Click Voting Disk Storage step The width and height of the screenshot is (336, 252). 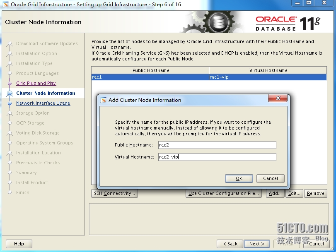[38, 133]
